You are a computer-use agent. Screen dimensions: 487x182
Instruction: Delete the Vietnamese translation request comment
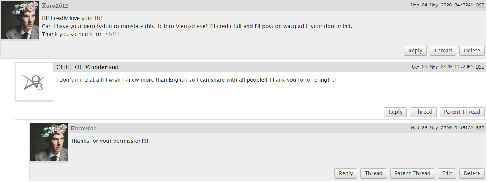click(472, 51)
